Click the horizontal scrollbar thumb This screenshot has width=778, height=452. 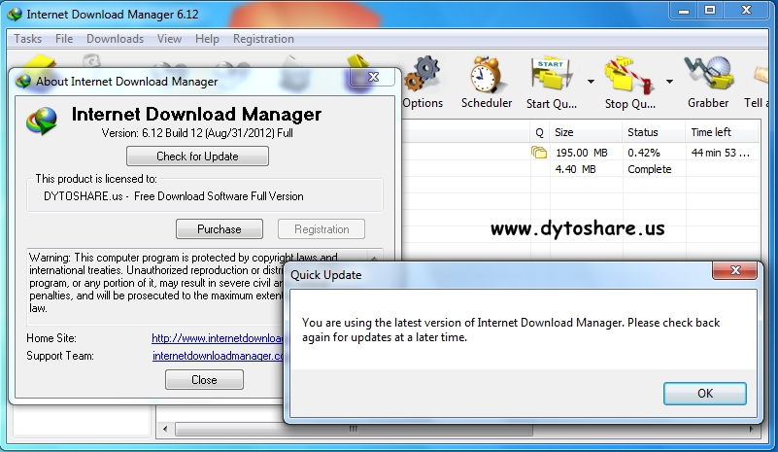pyautogui.click(x=354, y=429)
